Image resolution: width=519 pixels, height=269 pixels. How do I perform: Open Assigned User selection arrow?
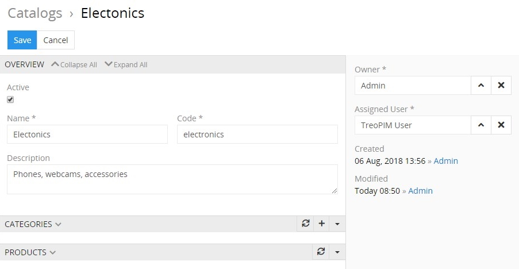481,125
